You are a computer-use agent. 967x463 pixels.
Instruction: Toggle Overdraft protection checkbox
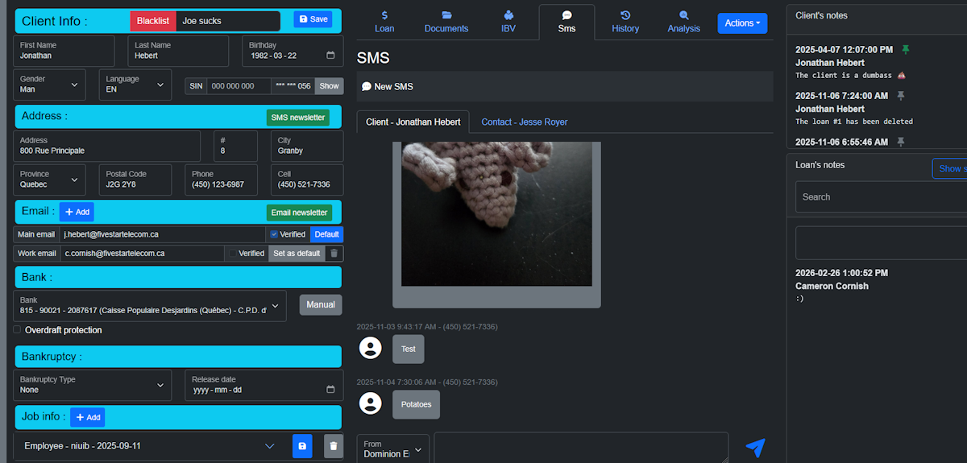(18, 330)
